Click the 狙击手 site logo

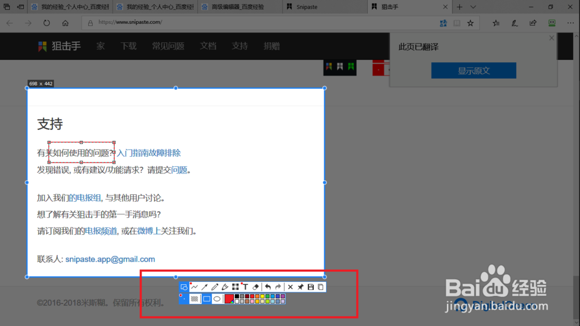point(59,46)
